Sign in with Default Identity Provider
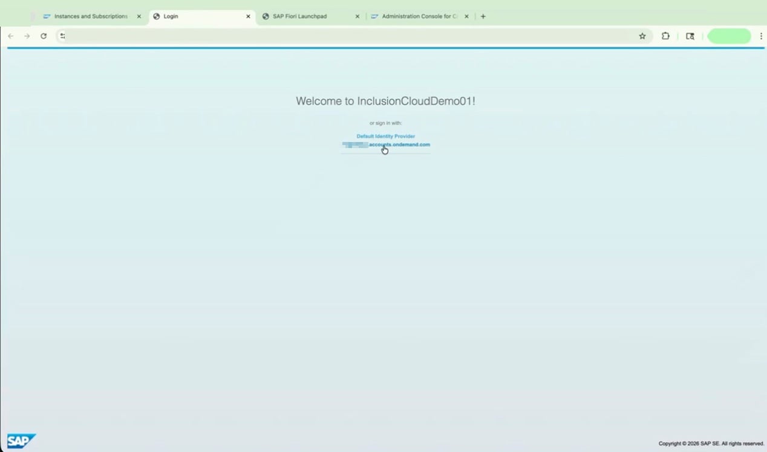 [x=386, y=137]
